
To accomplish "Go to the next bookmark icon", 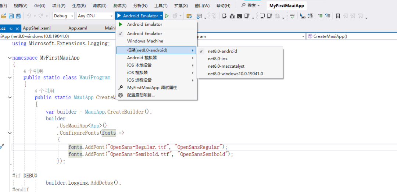I will click(x=353, y=16).
